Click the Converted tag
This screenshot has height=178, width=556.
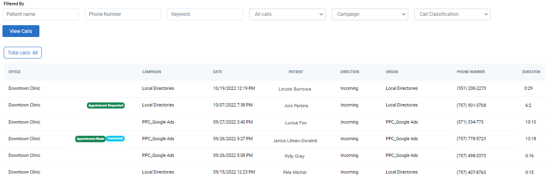click(115, 139)
